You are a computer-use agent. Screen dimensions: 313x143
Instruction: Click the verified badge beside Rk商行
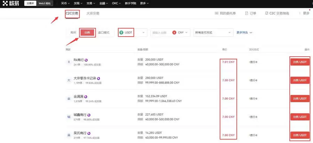pos(86,60)
